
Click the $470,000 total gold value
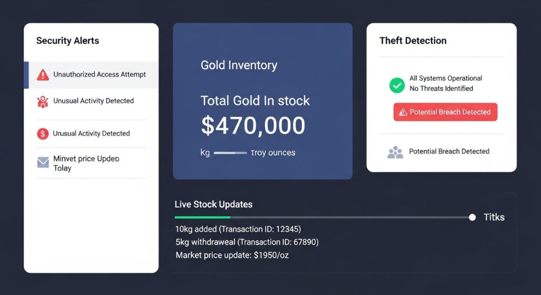pyautogui.click(x=253, y=126)
